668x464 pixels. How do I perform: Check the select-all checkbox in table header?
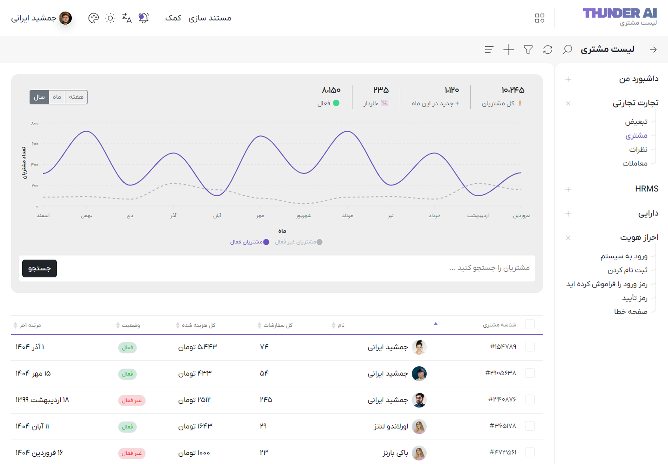(x=530, y=325)
